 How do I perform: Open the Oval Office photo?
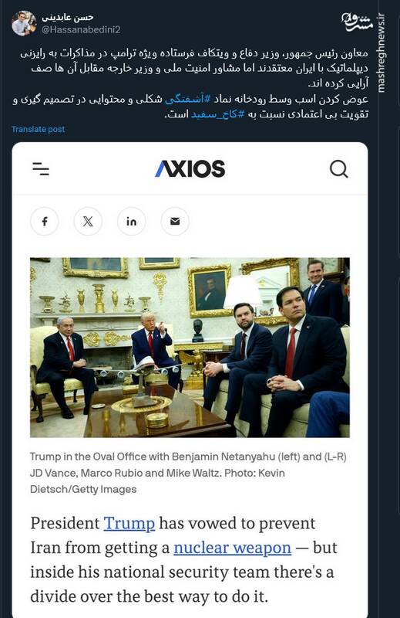click(x=190, y=347)
